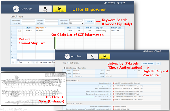This screenshot has width=170, height=111.
Task: Click the KorShipping username in the Ship Registration window
Action: [149, 51]
